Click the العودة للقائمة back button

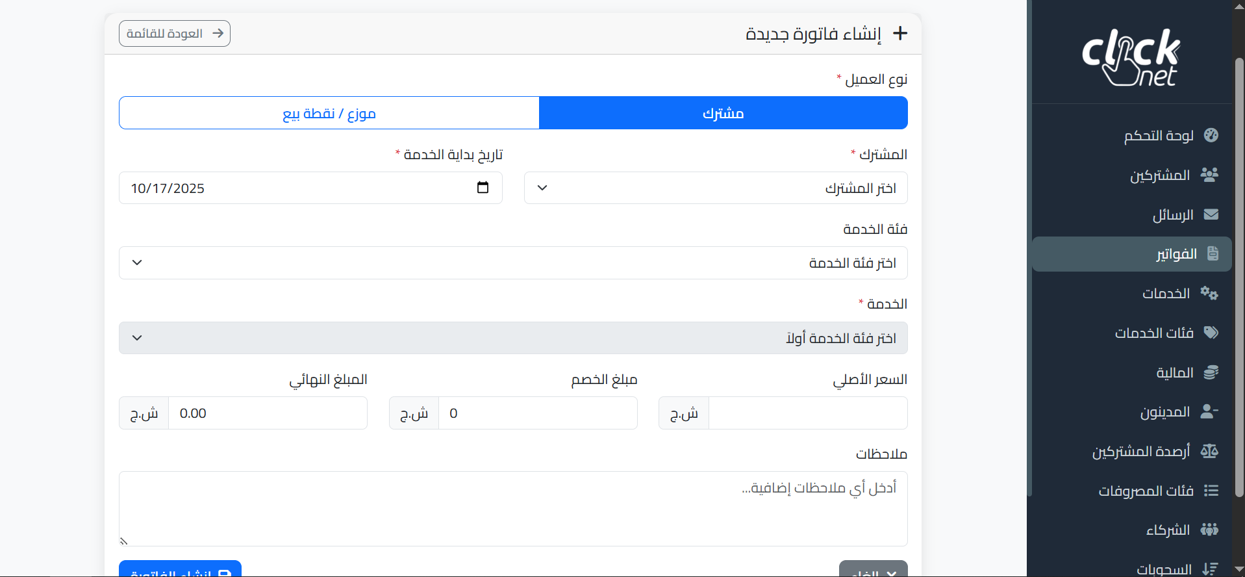click(x=175, y=34)
